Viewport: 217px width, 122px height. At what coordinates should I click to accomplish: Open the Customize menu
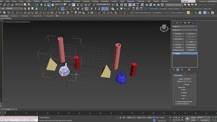[x=86, y=1]
